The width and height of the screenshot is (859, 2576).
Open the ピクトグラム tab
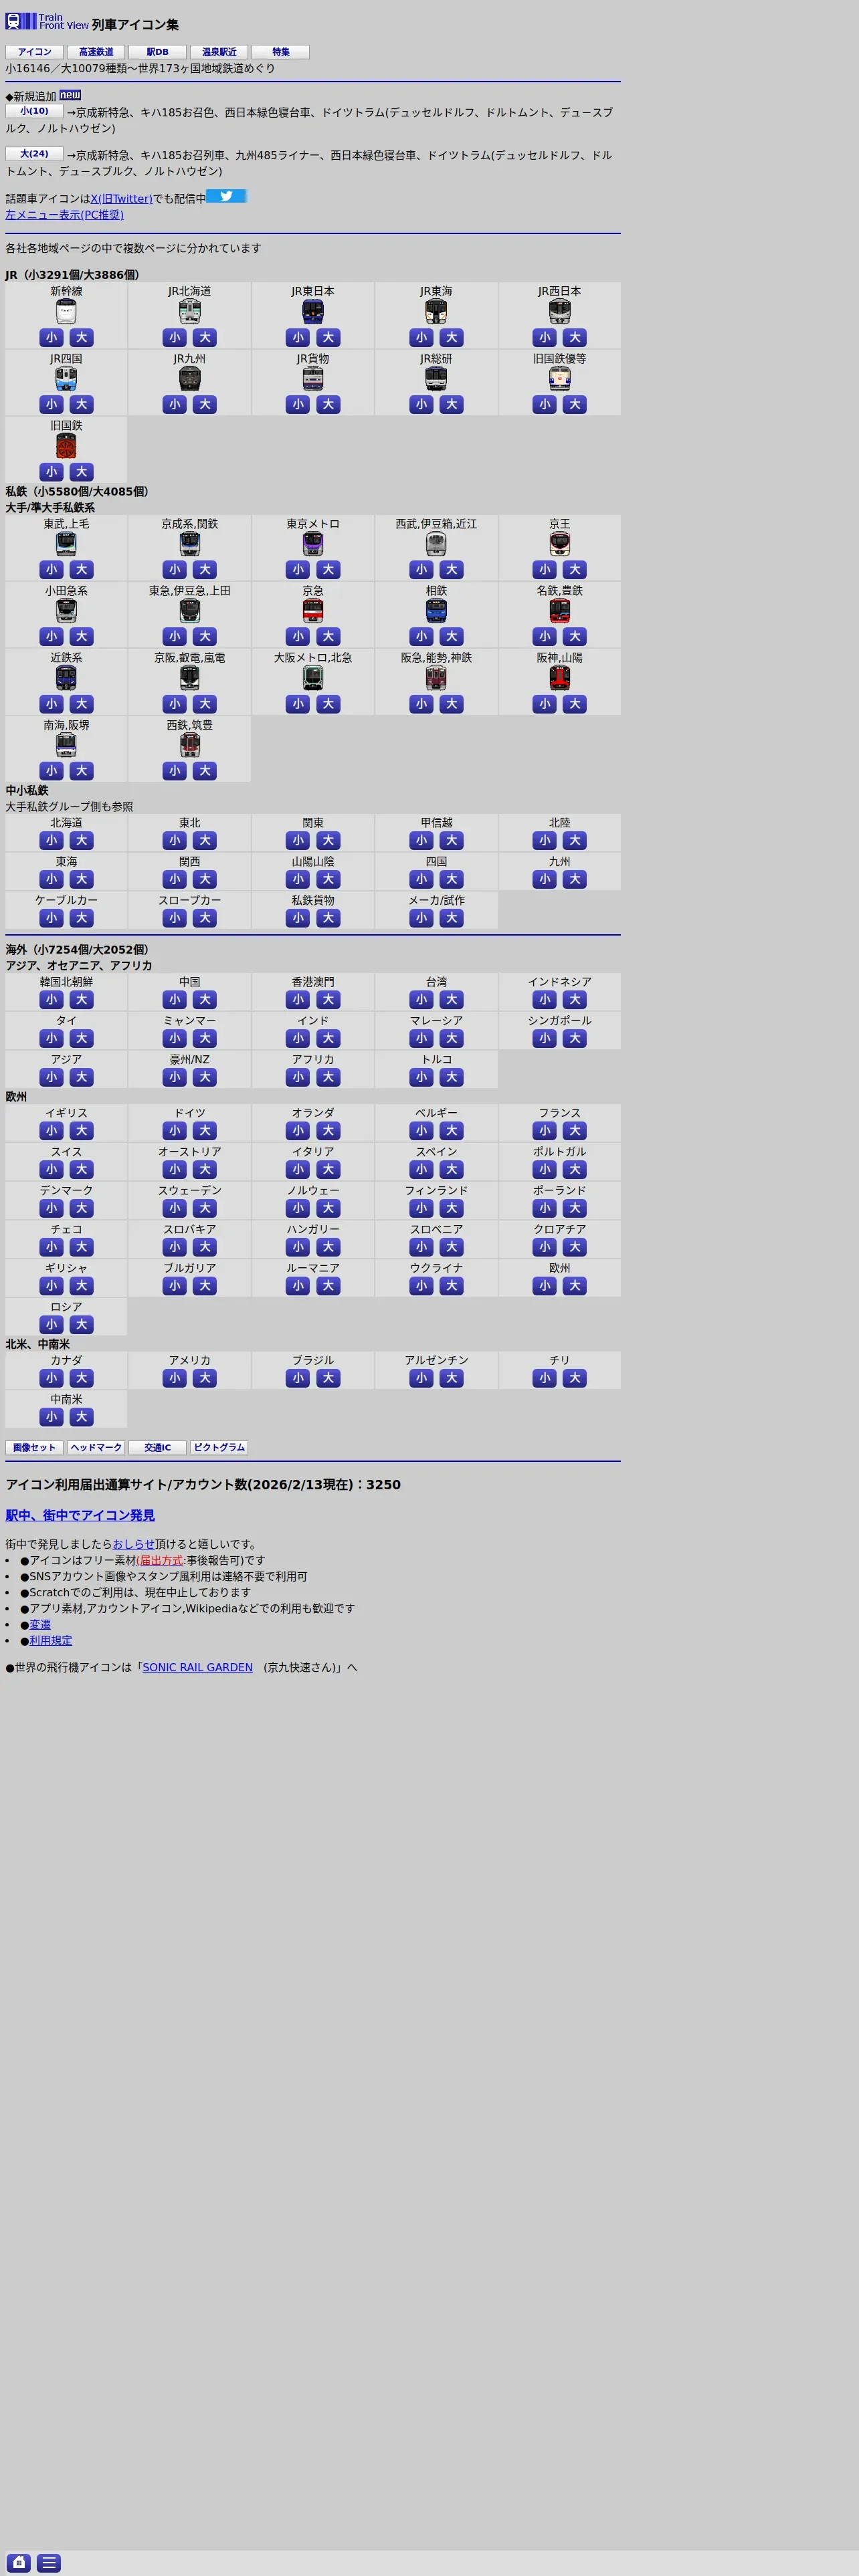[219, 1447]
